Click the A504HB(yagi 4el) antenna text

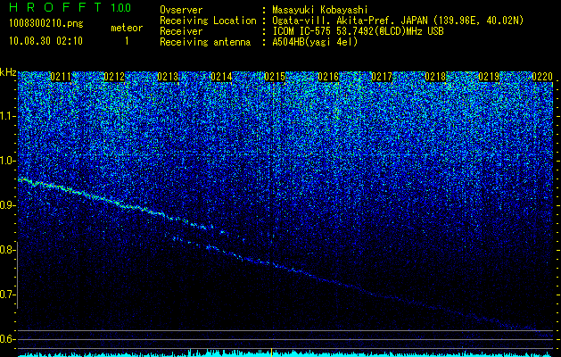pyautogui.click(x=315, y=42)
